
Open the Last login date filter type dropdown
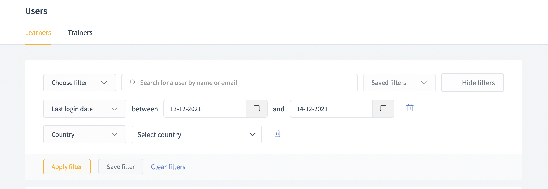coord(85,109)
